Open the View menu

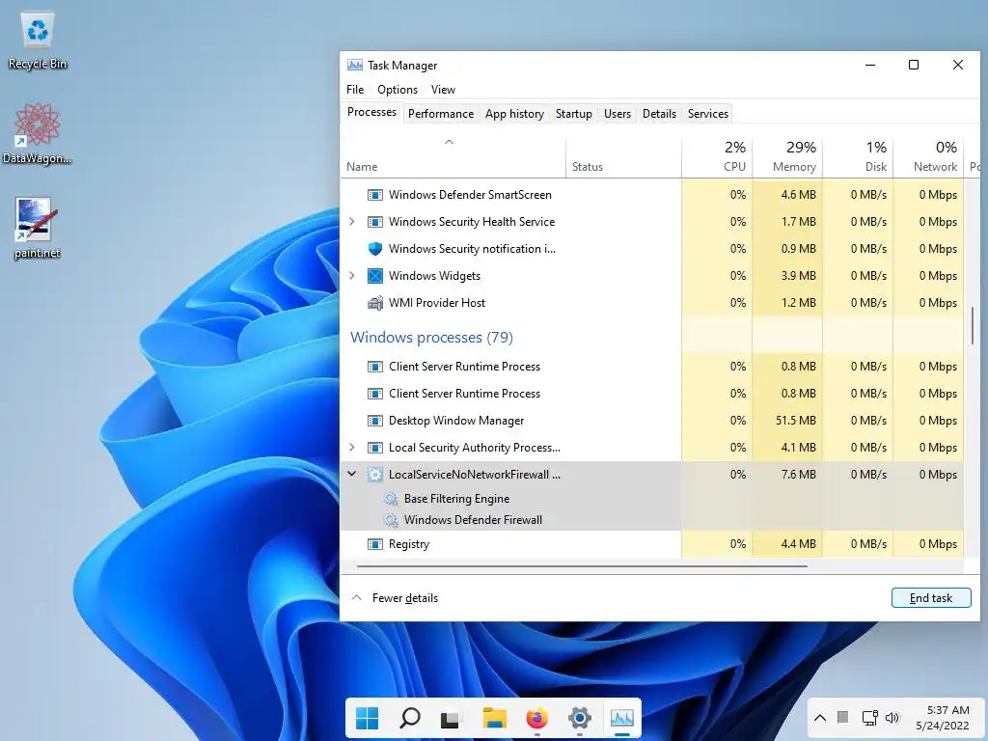443,90
